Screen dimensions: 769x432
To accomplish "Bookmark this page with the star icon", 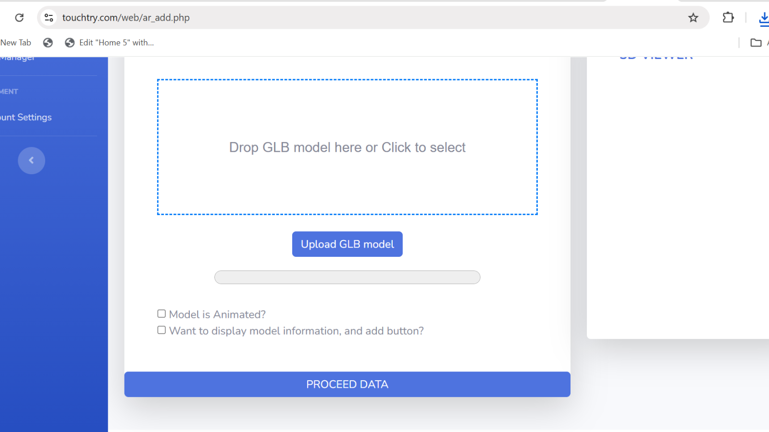I will point(693,17).
